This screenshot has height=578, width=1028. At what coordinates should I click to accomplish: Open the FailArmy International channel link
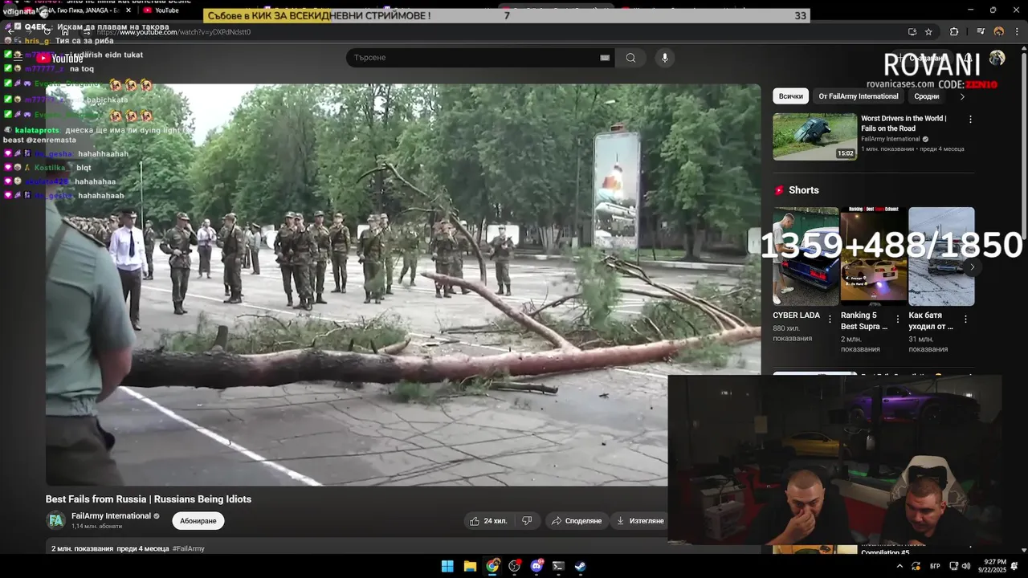(111, 516)
